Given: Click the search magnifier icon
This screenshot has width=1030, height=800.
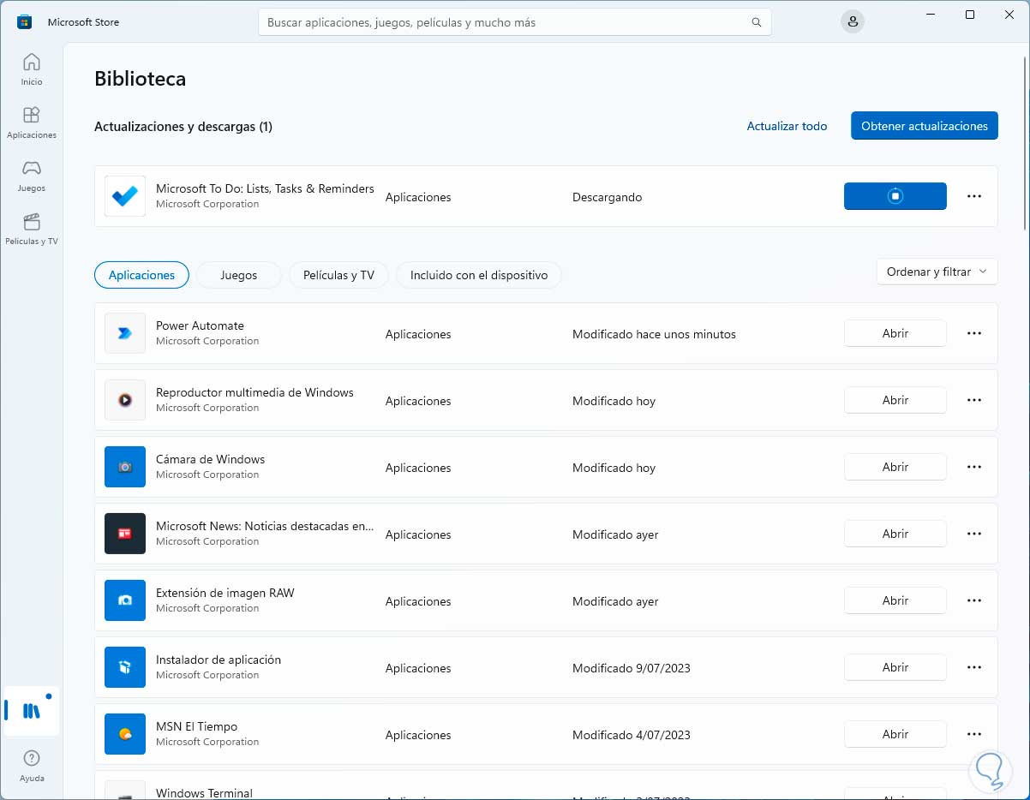Looking at the screenshot, I should click(756, 22).
